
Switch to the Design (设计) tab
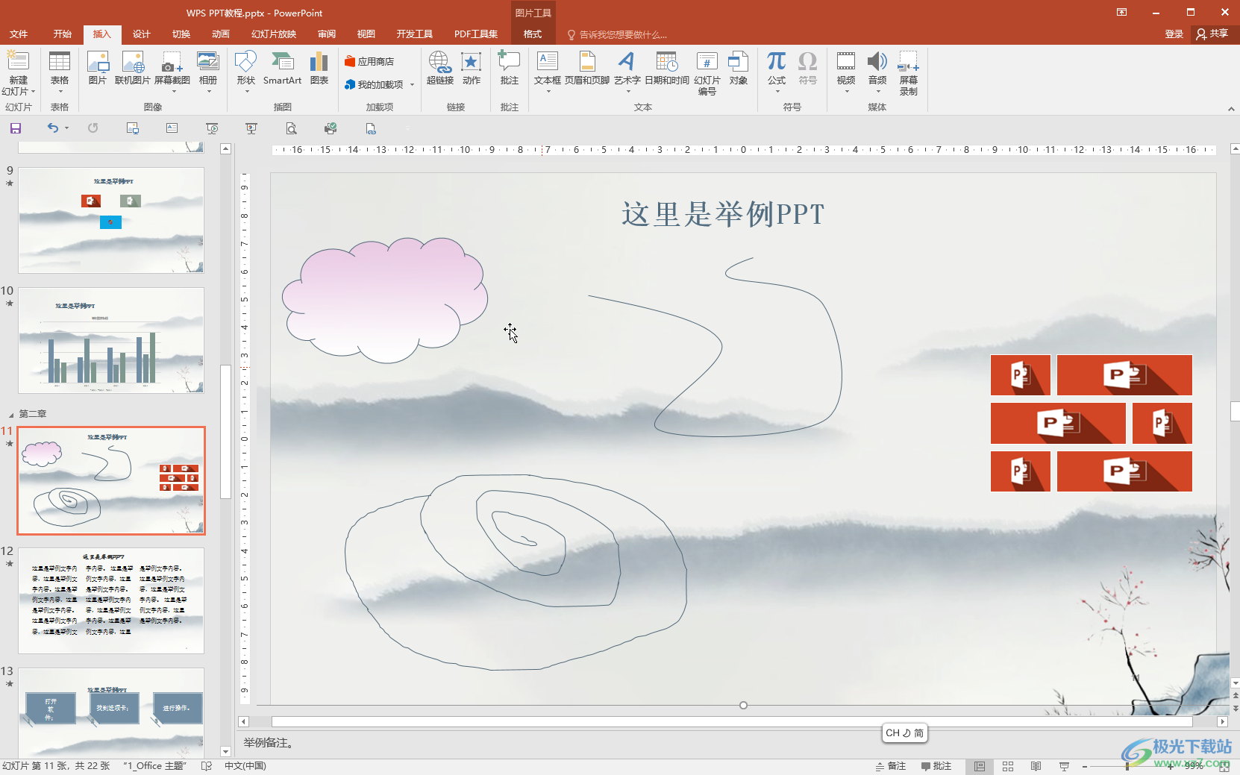tap(141, 34)
